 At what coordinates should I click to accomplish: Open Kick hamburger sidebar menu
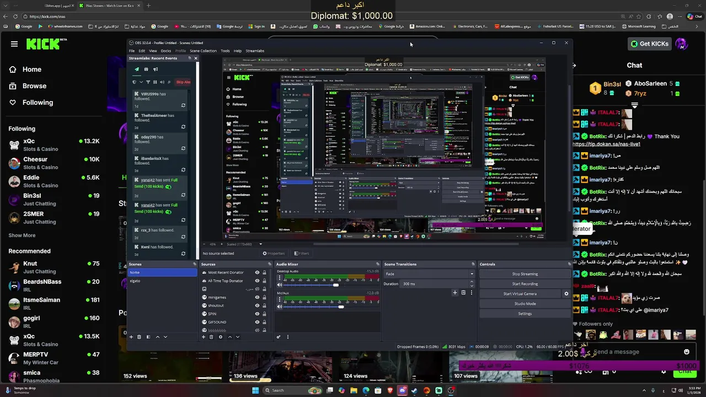pos(14,44)
